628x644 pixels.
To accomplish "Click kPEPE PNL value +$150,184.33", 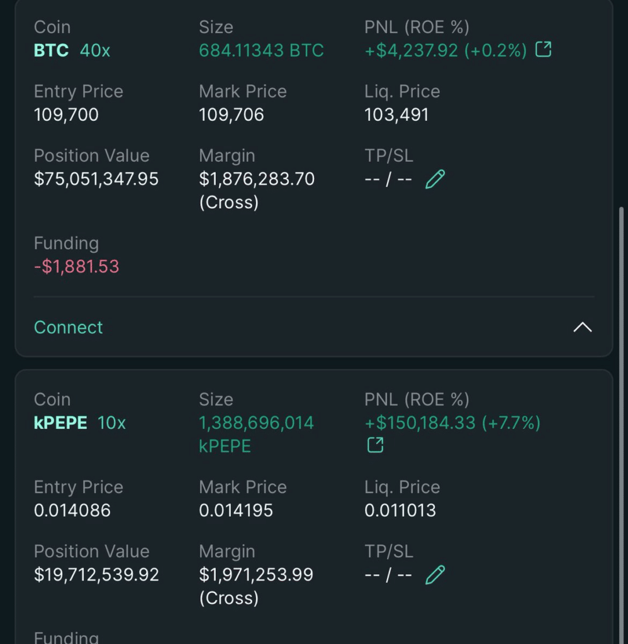I will pos(420,423).
